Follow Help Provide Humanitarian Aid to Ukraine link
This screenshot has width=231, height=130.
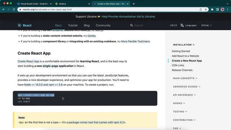(128, 17)
